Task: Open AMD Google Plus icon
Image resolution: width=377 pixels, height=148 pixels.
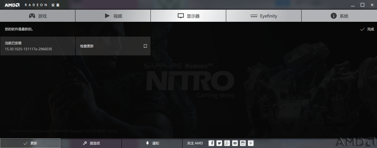Action: (x=227, y=143)
